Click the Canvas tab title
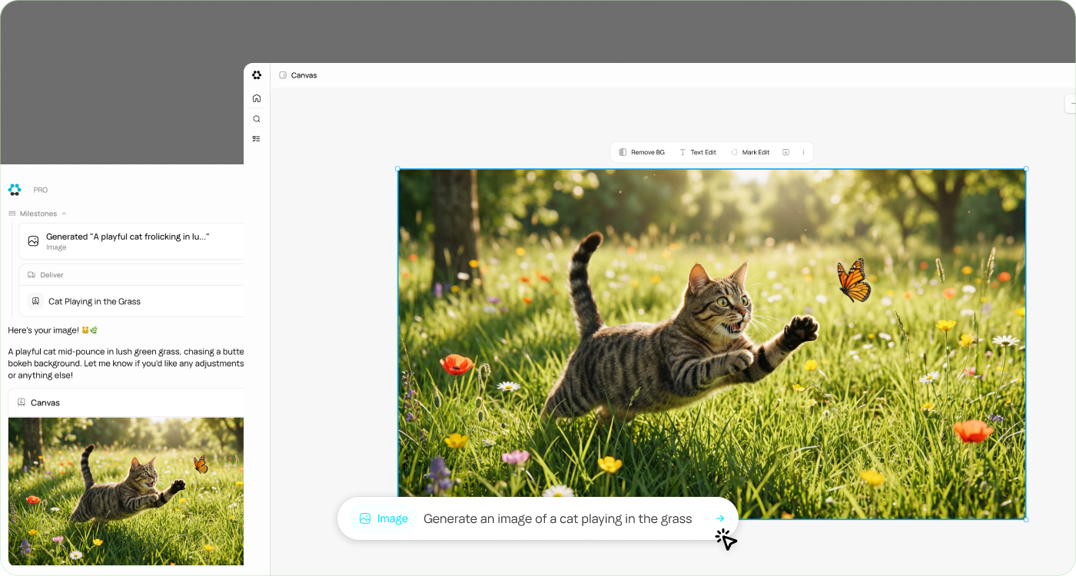This screenshot has width=1076, height=576. (304, 75)
